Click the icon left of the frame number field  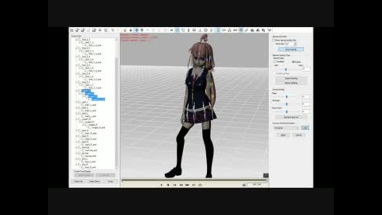click(x=244, y=185)
